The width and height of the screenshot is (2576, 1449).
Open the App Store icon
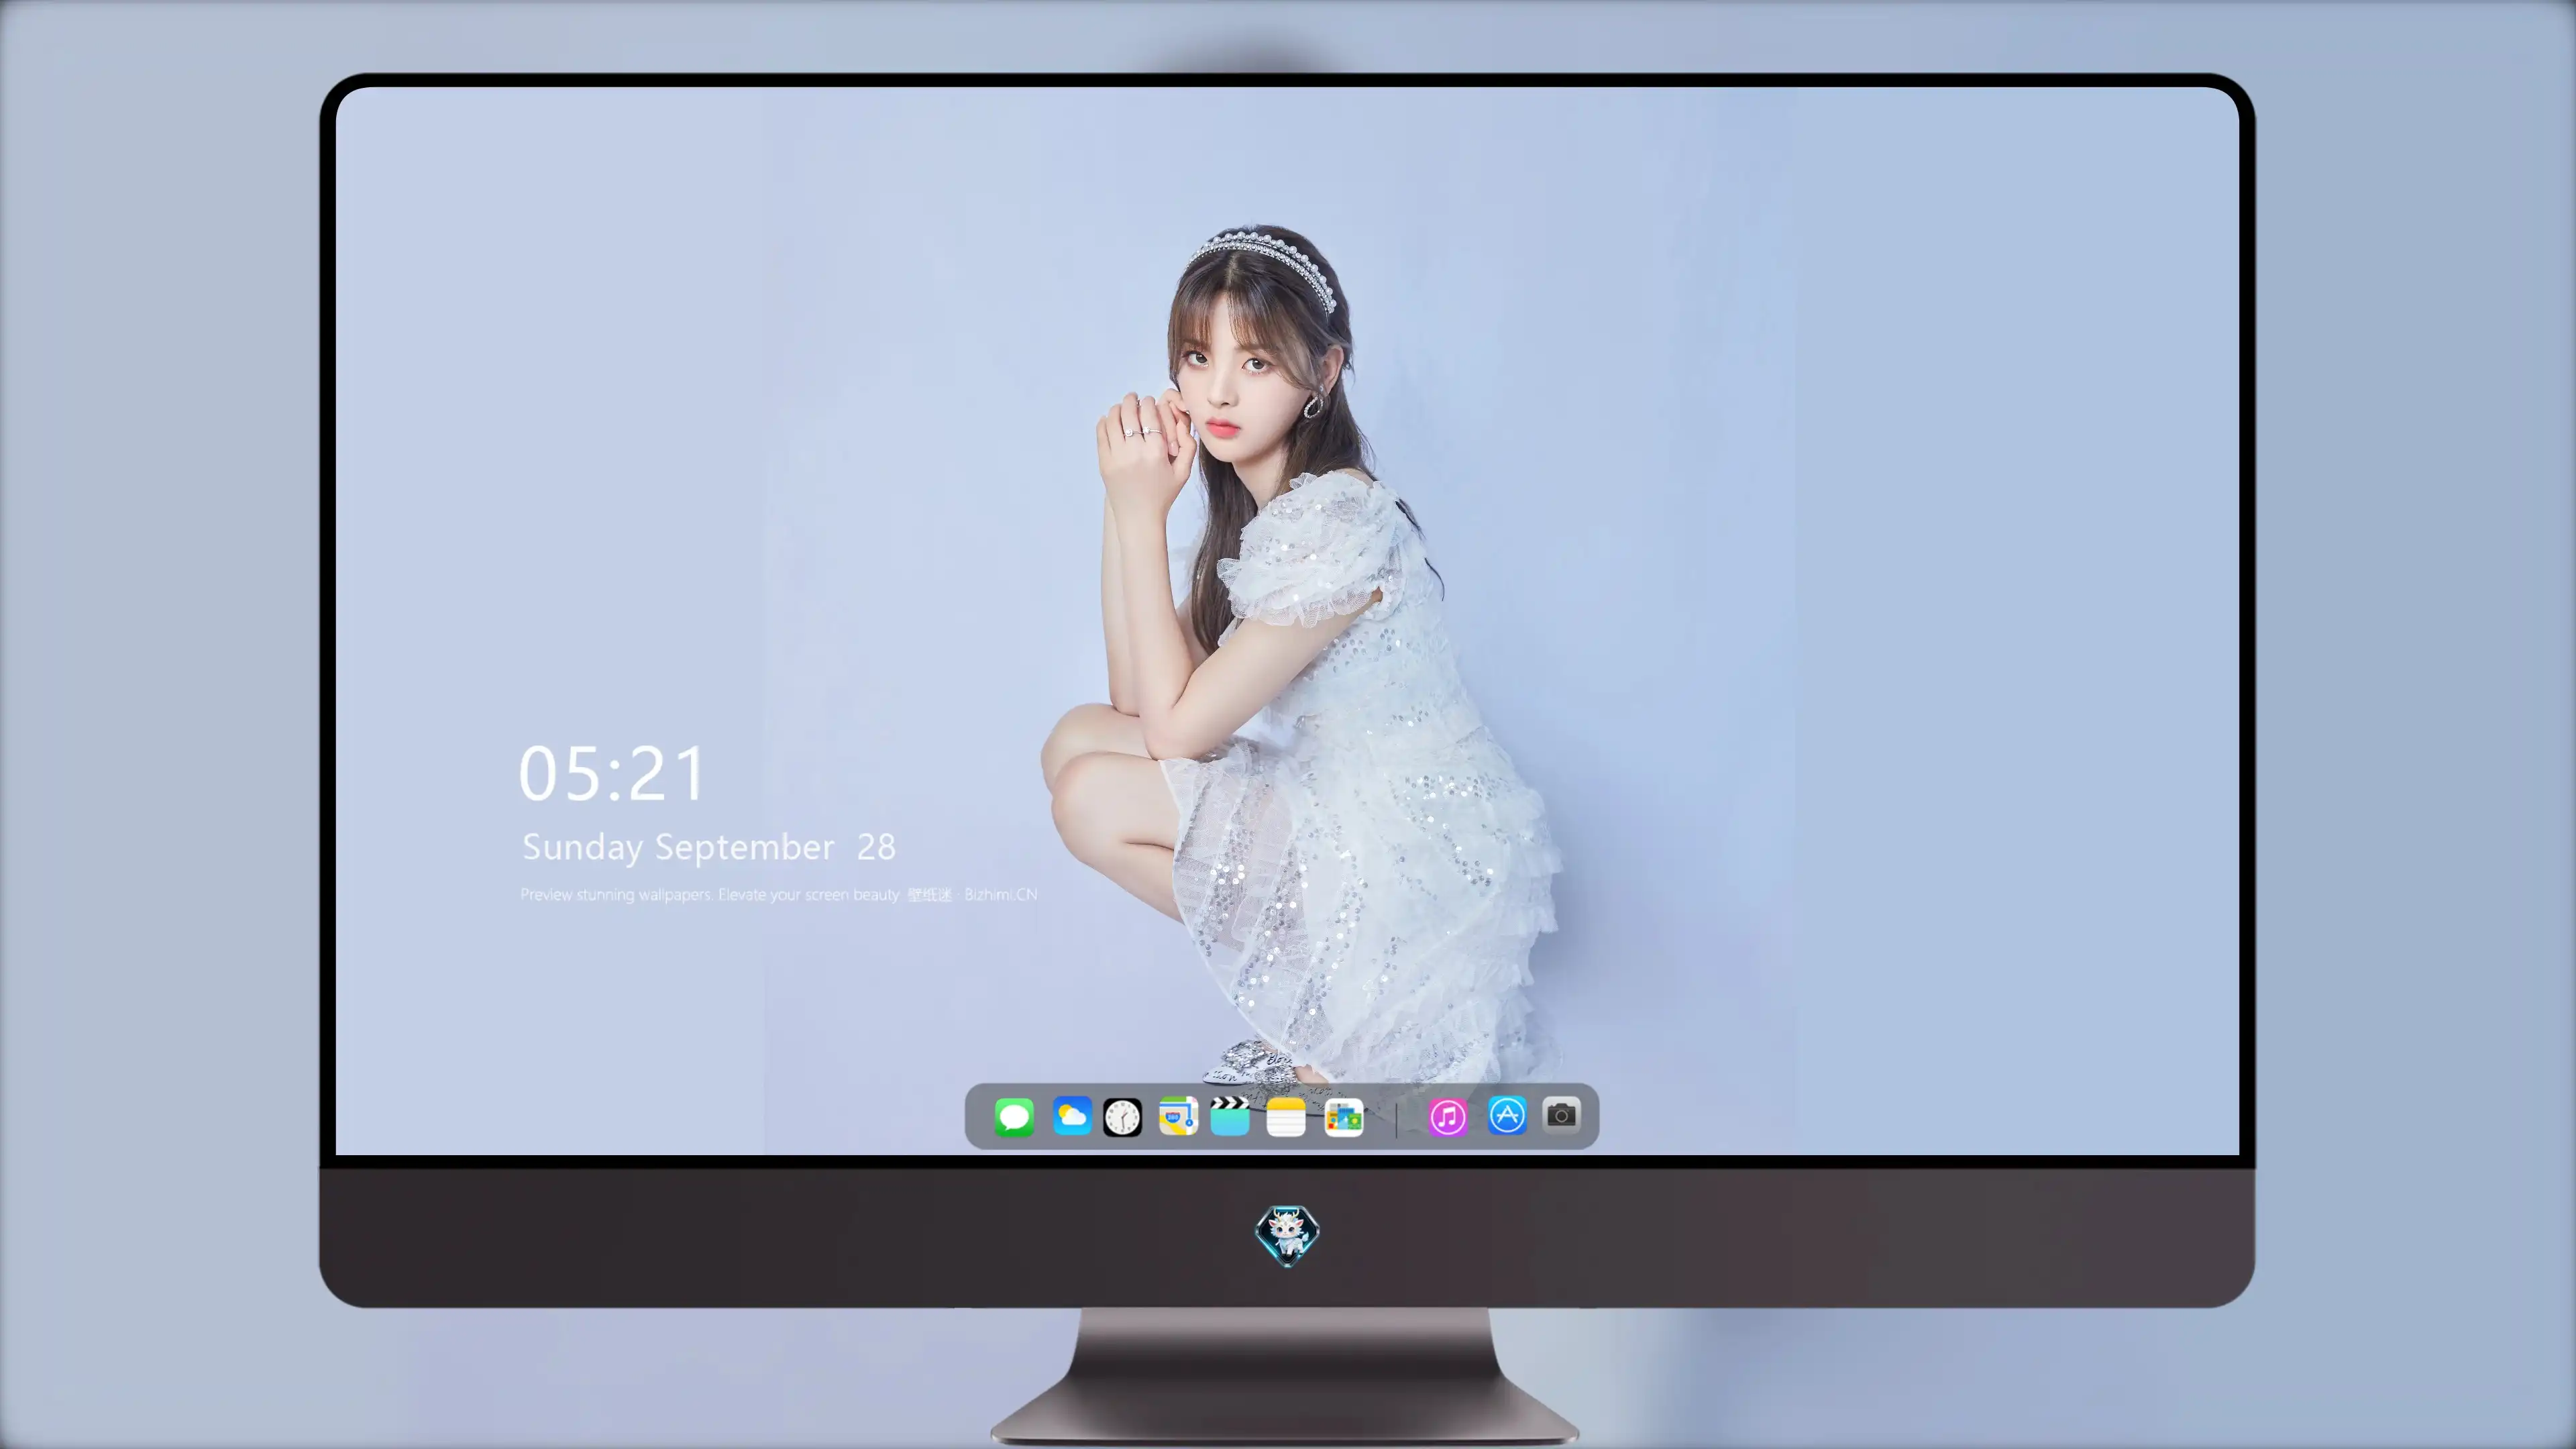tap(1506, 1115)
